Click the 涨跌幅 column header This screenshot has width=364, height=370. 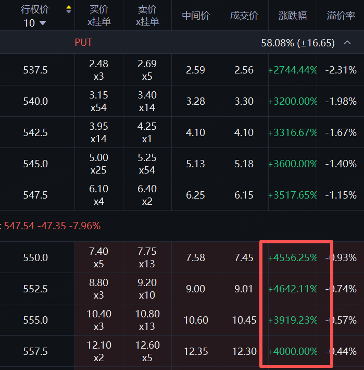coord(293,16)
